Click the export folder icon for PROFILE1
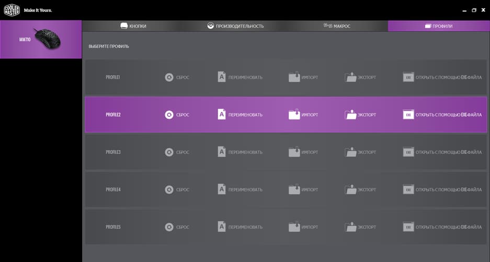 tap(350, 77)
